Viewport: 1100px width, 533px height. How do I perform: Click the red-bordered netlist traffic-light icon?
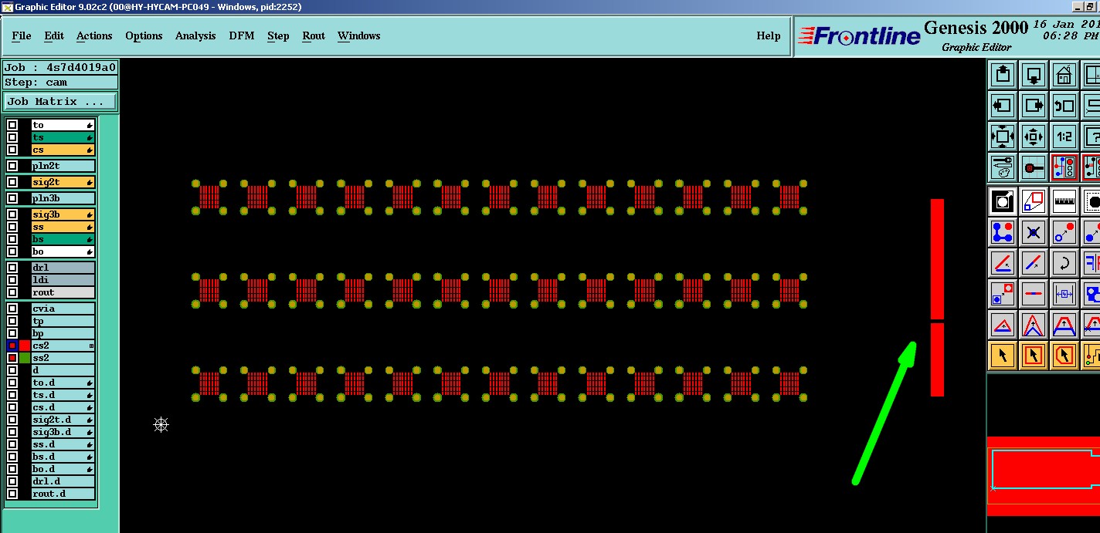1064,167
